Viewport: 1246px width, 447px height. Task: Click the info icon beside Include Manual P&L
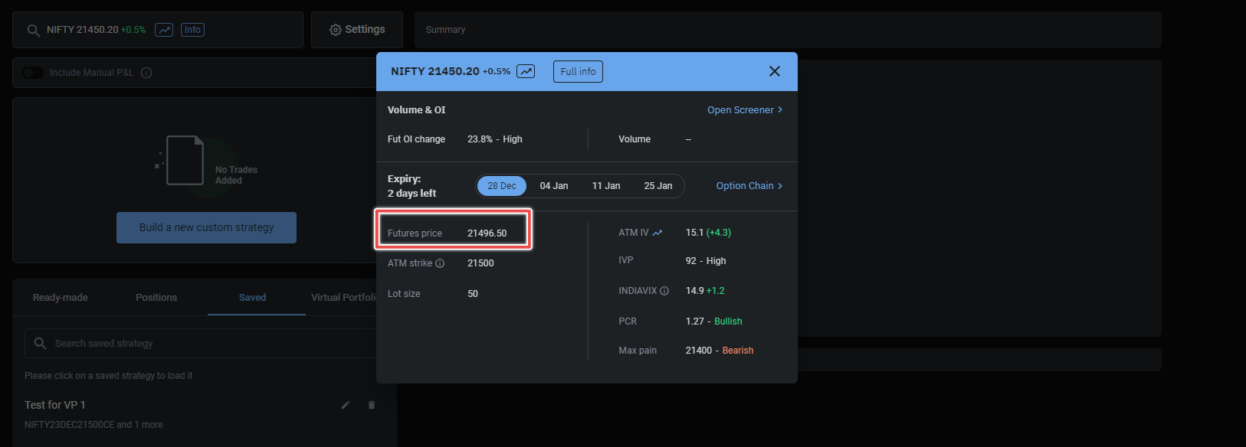tap(146, 73)
